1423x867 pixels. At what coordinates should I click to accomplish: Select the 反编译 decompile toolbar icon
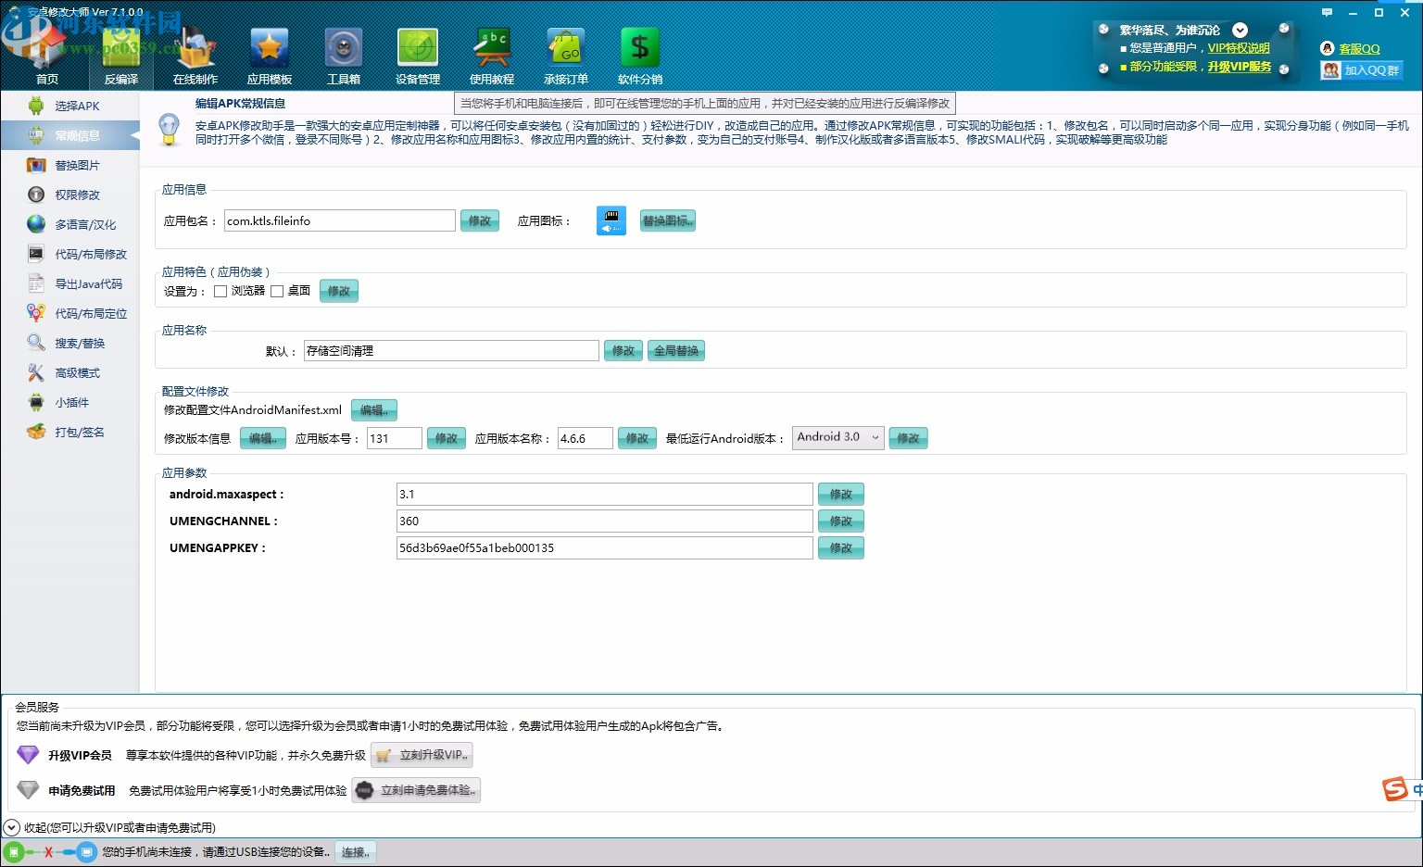[121, 56]
